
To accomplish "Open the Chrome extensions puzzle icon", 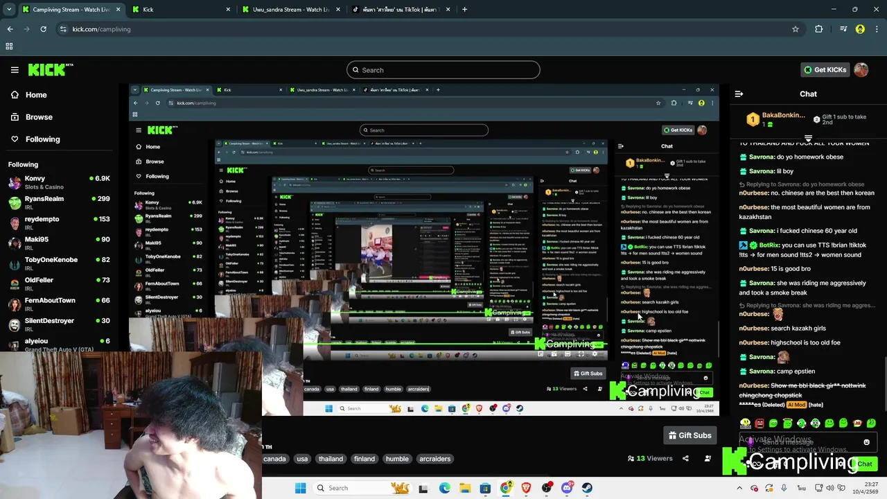I will click(x=819, y=29).
